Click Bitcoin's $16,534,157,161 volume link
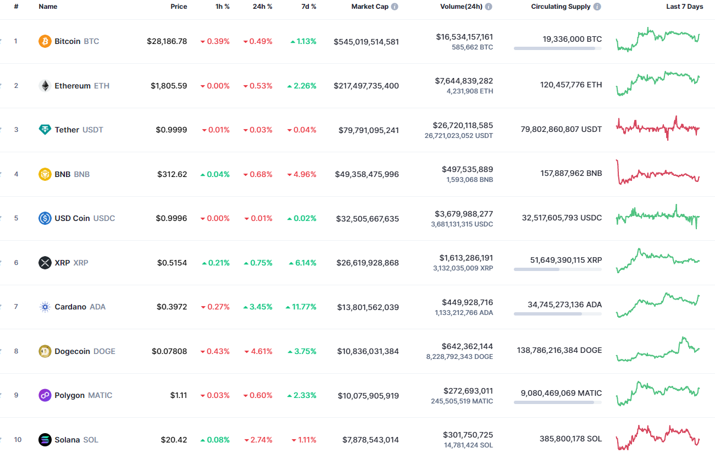 pos(464,37)
